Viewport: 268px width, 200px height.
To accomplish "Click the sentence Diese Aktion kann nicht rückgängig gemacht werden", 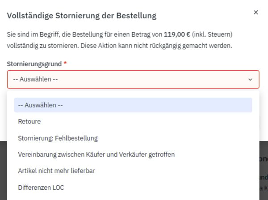I will pyautogui.click(x=156, y=46).
